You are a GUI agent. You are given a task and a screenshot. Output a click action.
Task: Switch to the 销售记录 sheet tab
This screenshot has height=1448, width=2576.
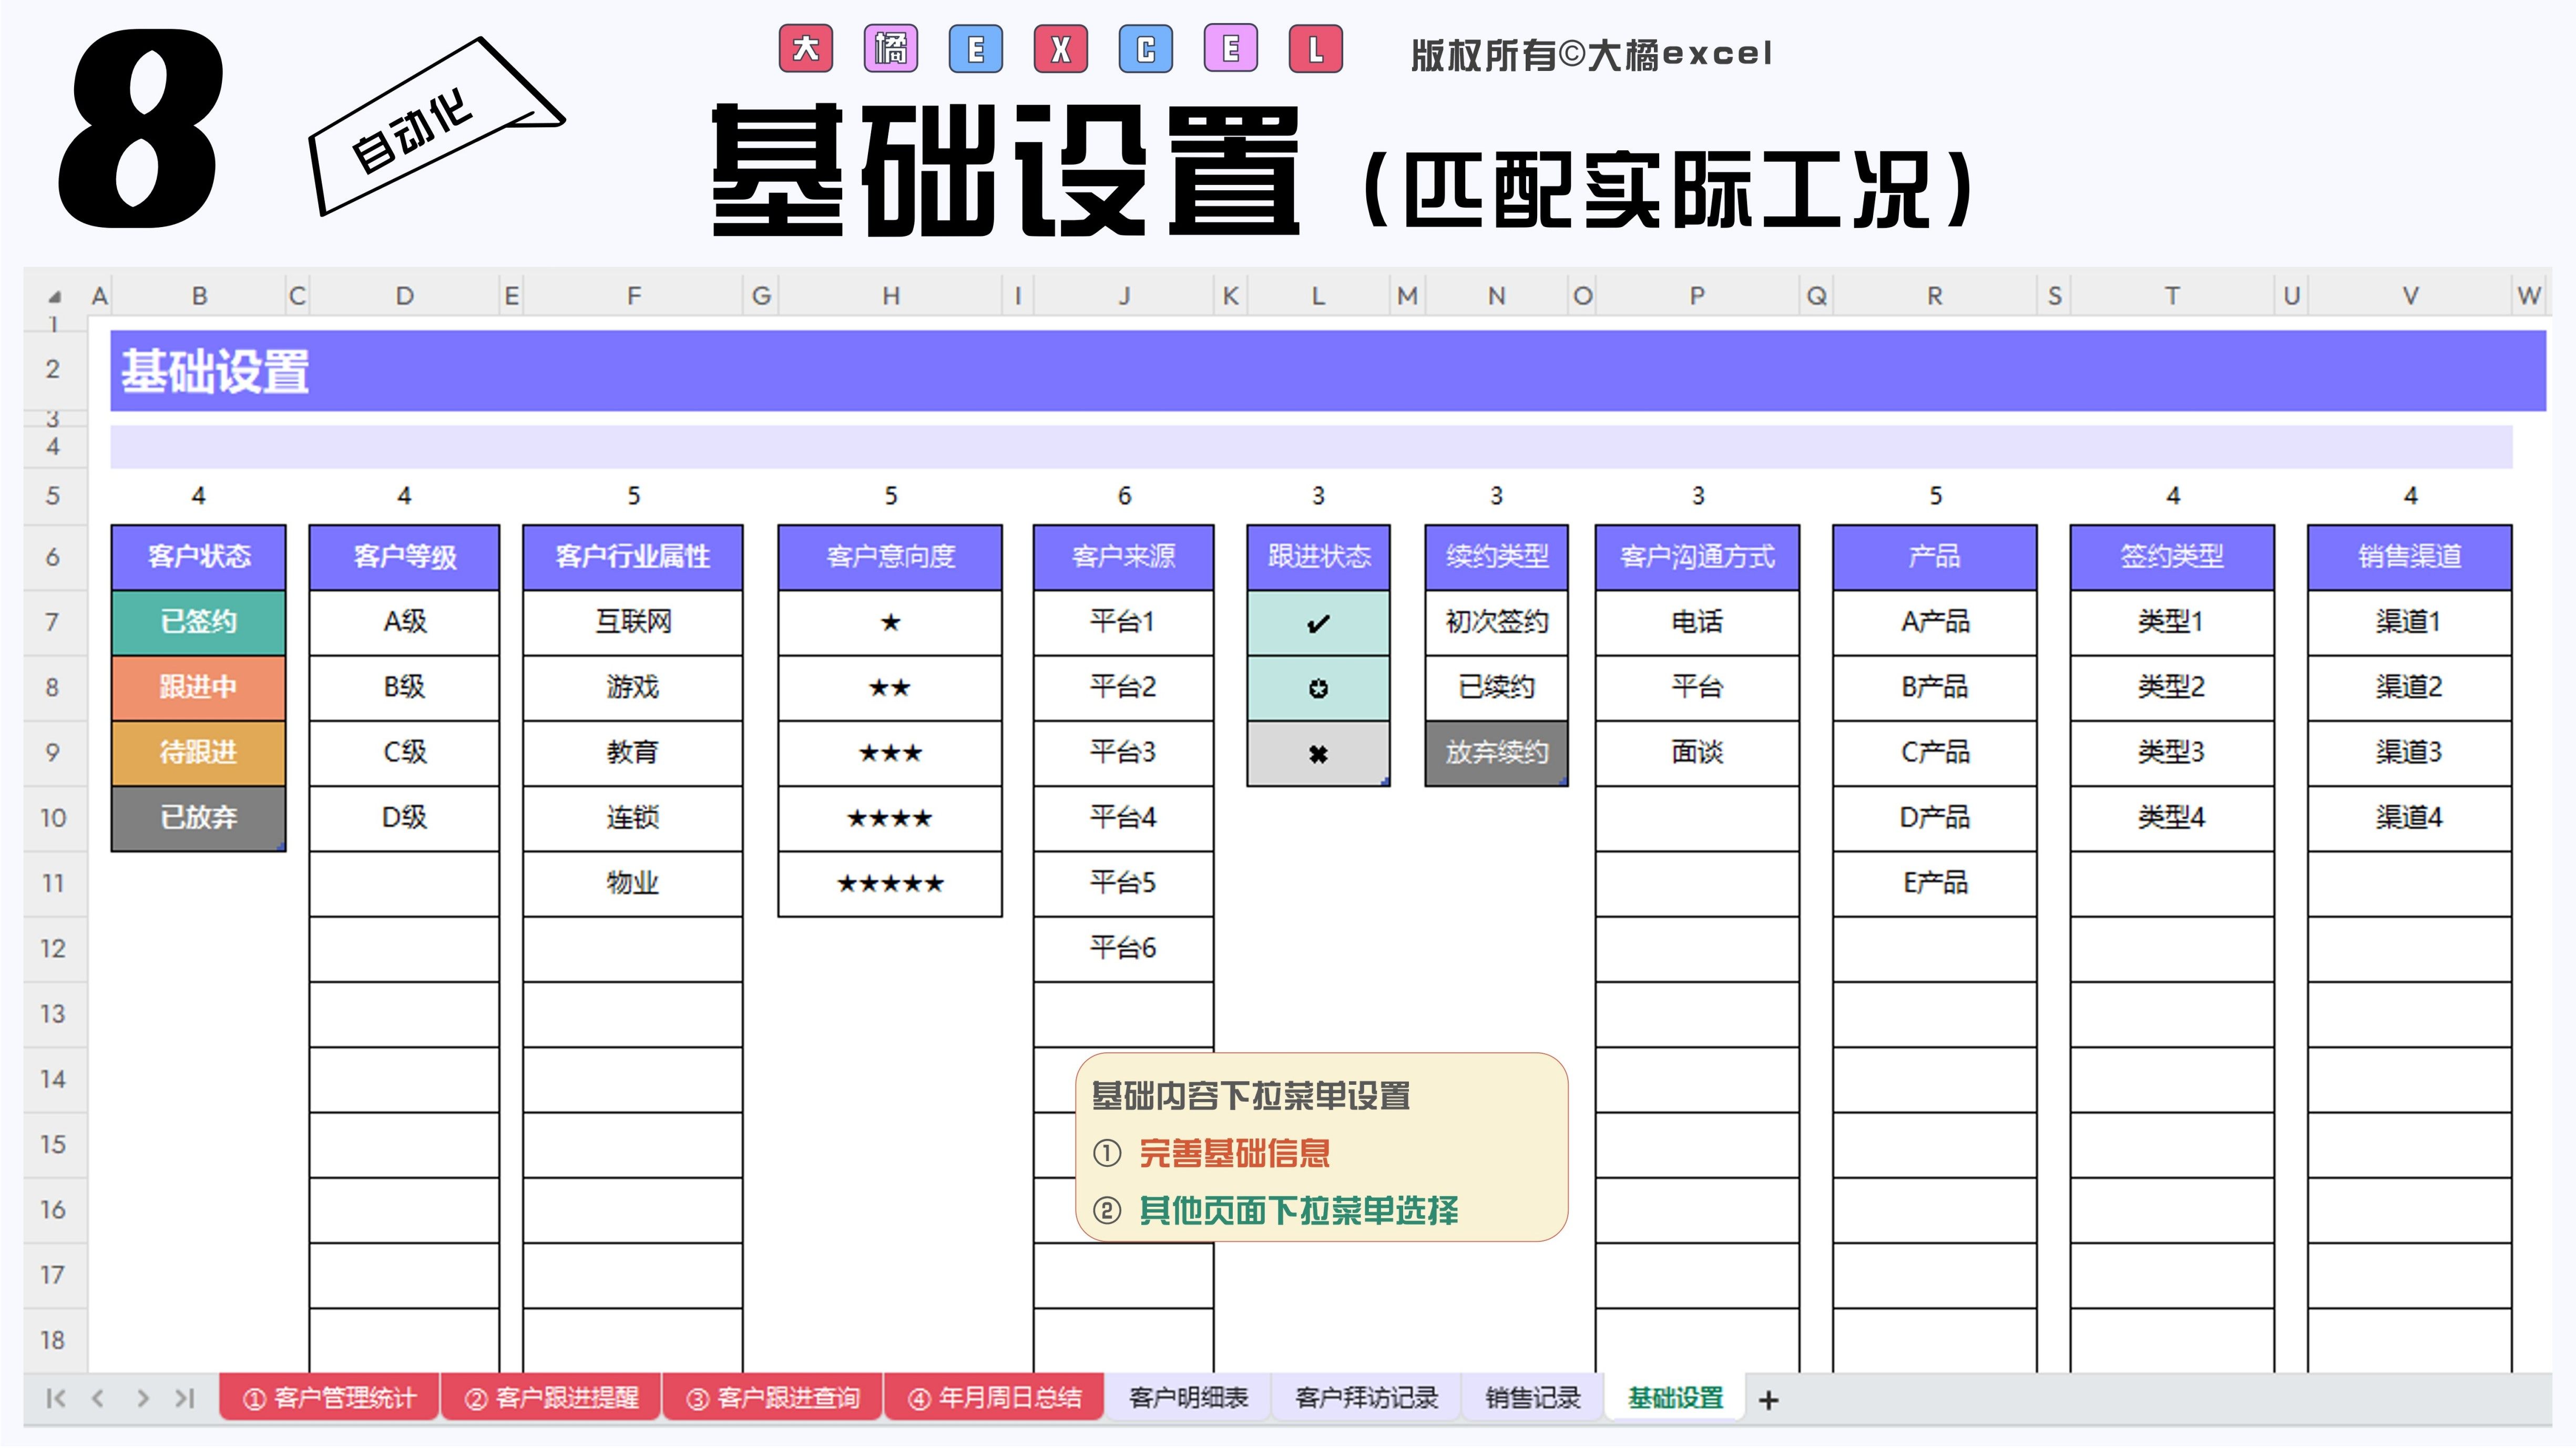(1532, 1398)
